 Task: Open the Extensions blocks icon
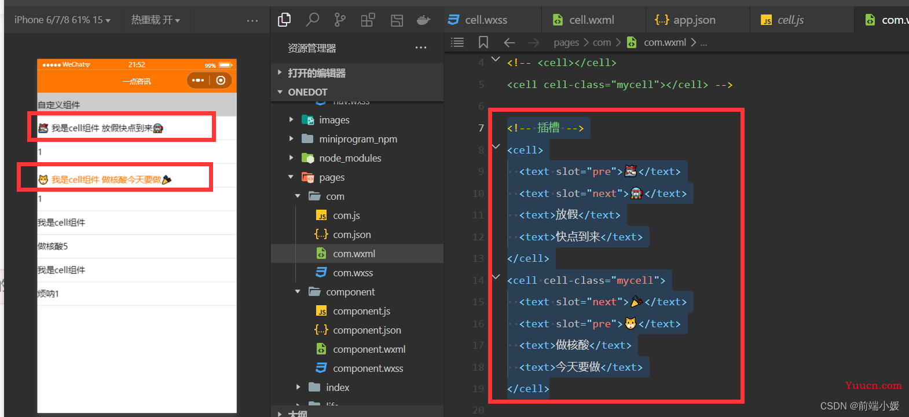tap(368, 20)
